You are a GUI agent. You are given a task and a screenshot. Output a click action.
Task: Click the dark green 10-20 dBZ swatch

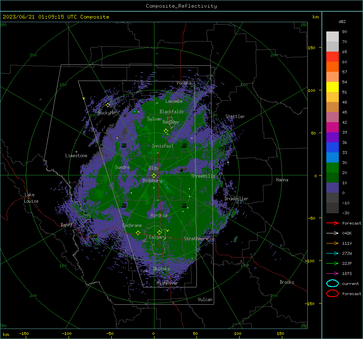point(332,177)
